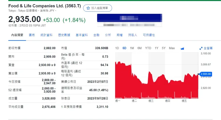
Task: Select the 5D chart range
Action: click(124, 48)
